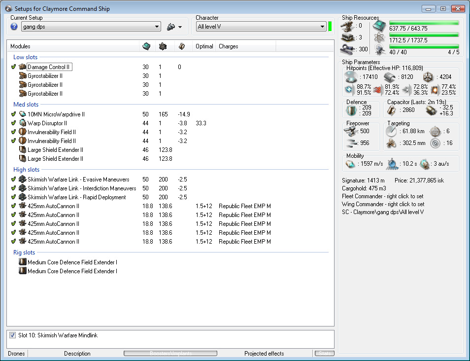Select the Damage Control II module icon

tap(23, 67)
